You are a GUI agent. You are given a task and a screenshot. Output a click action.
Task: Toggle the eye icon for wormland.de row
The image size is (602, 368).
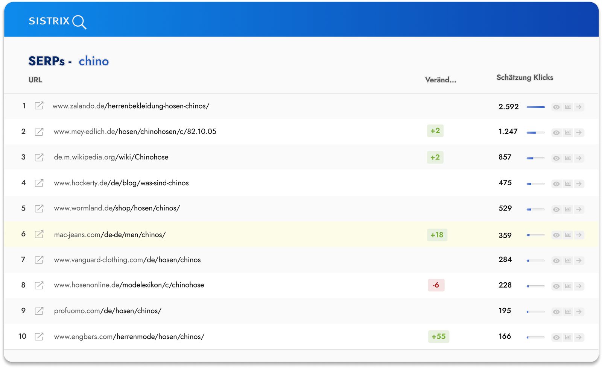click(x=556, y=209)
